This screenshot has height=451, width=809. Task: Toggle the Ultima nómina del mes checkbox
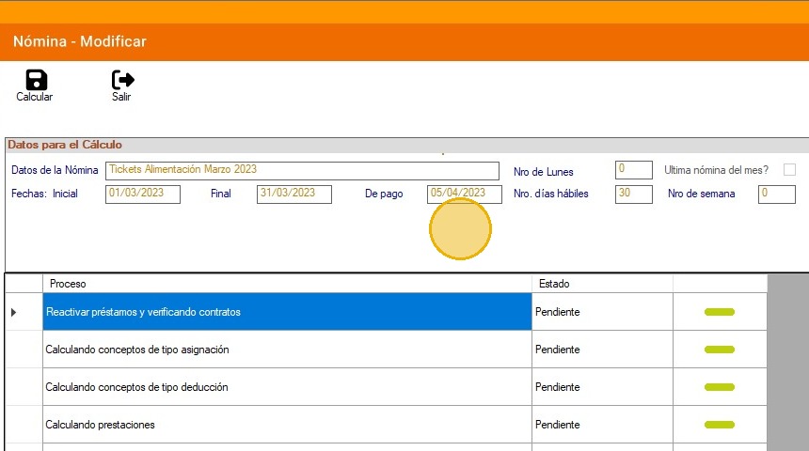[789, 170]
